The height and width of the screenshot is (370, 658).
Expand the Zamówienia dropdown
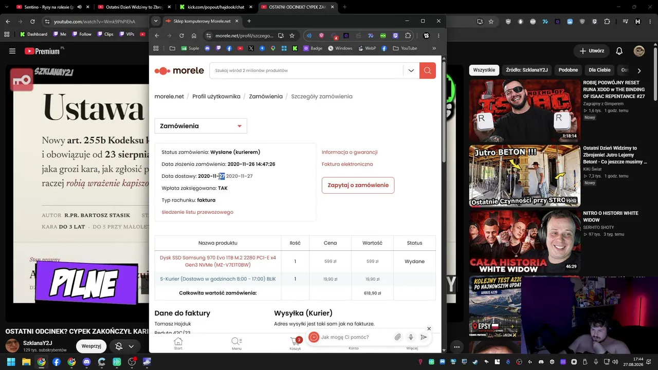point(200,126)
